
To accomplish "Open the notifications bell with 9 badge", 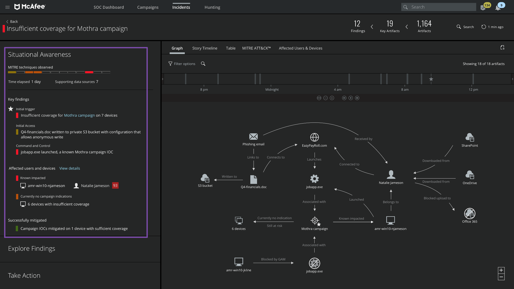I will pyautogui.click(x=498, y=8).
